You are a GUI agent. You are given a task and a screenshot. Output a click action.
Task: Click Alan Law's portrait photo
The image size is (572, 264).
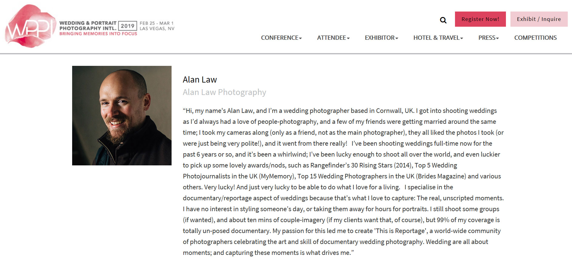pos(122,116)
